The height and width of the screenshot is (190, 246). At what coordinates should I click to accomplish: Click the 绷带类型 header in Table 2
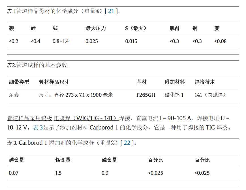pyautogui.click(x=19, y=82)
